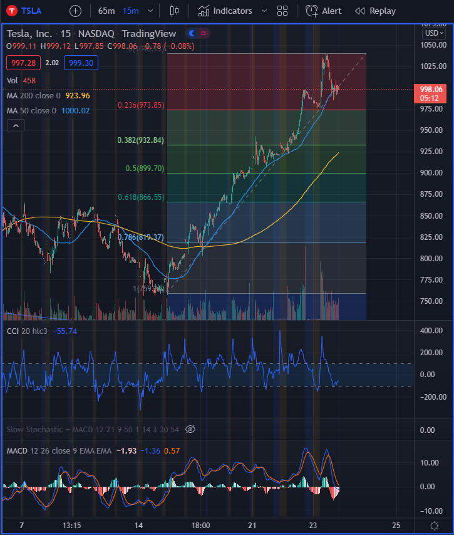Open the candlestick chart type selector

(x=174, y=11)
